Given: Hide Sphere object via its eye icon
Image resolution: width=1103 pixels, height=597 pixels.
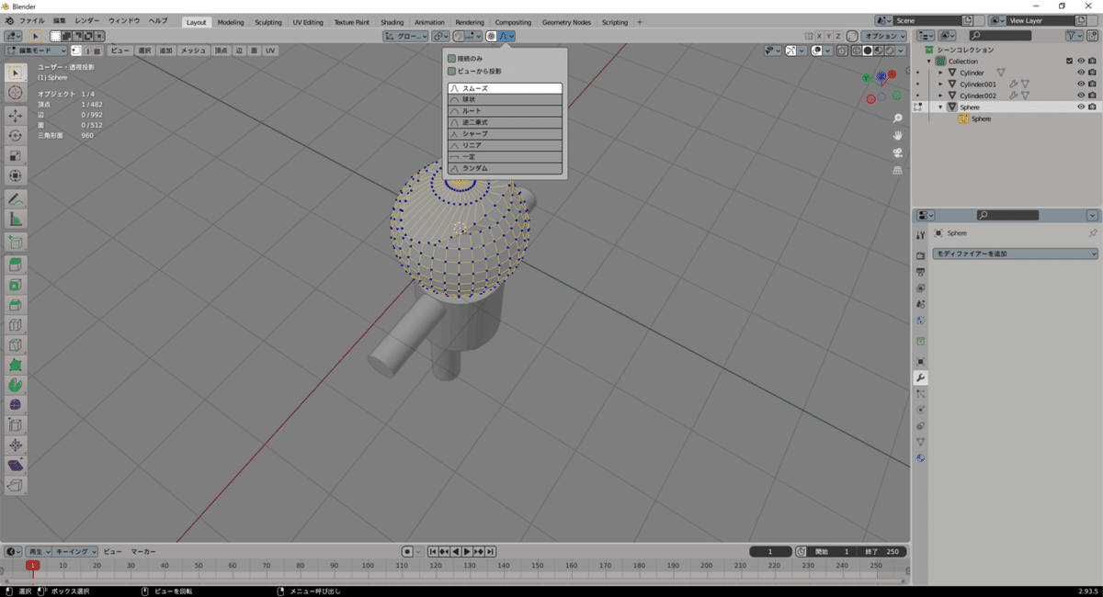Looking at the screenshot, I should [1081, 107].
